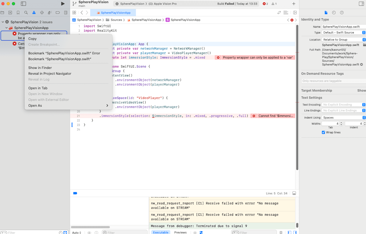Viewport: 366px width, 234px height.
Task: Toggle the Previews console filter
Action: pos(180,232)
